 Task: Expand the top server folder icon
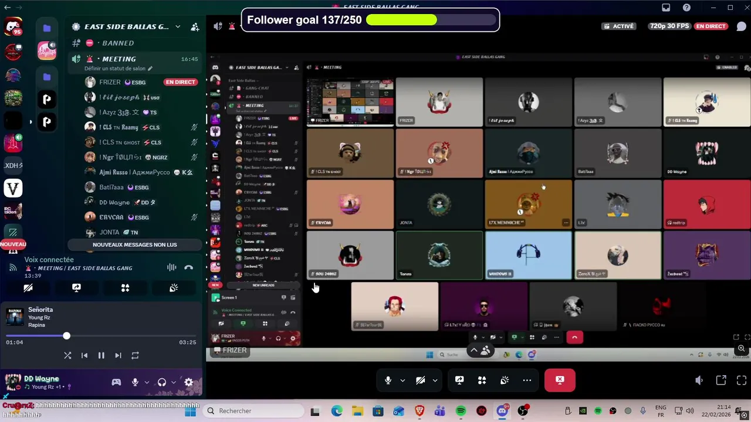coord(47,28)
